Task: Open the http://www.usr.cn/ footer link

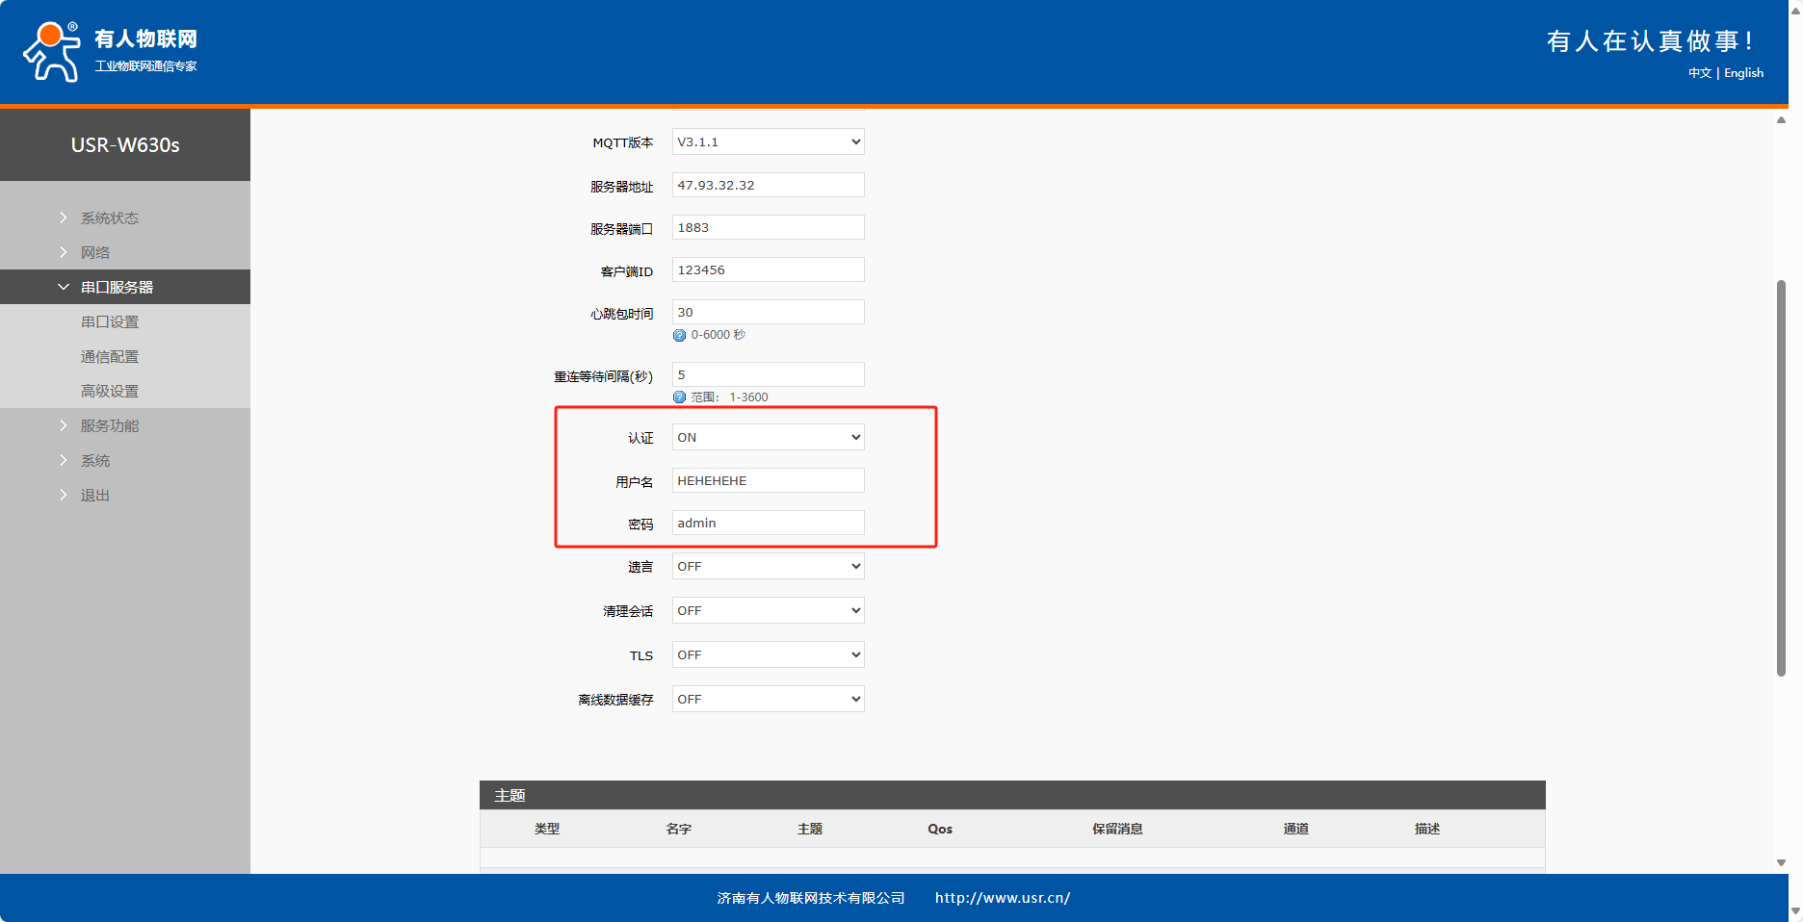Action: pyautogui.click(x=1002, y=898)
